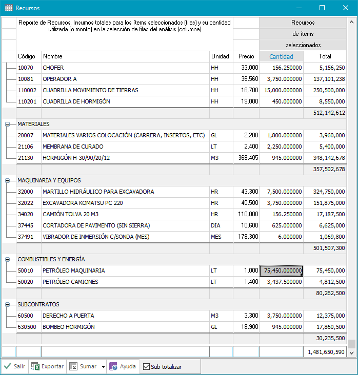Collapse the COMBUSTIBLES Y ENERGÍA group
Image resolution: width=358 pixels, height=375 pixels.
8,259
